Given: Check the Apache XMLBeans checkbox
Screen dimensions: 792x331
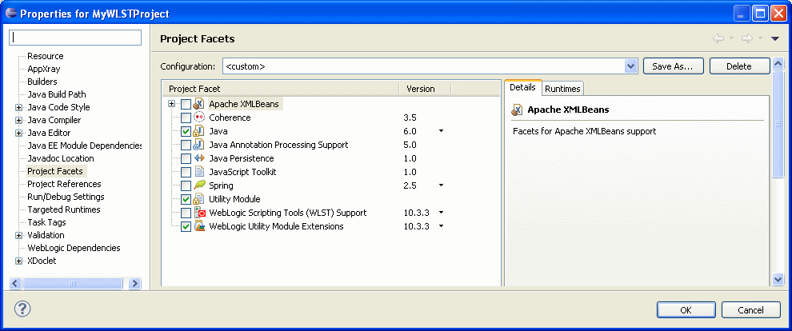Looking at the screenshot, I should (186, 104).
